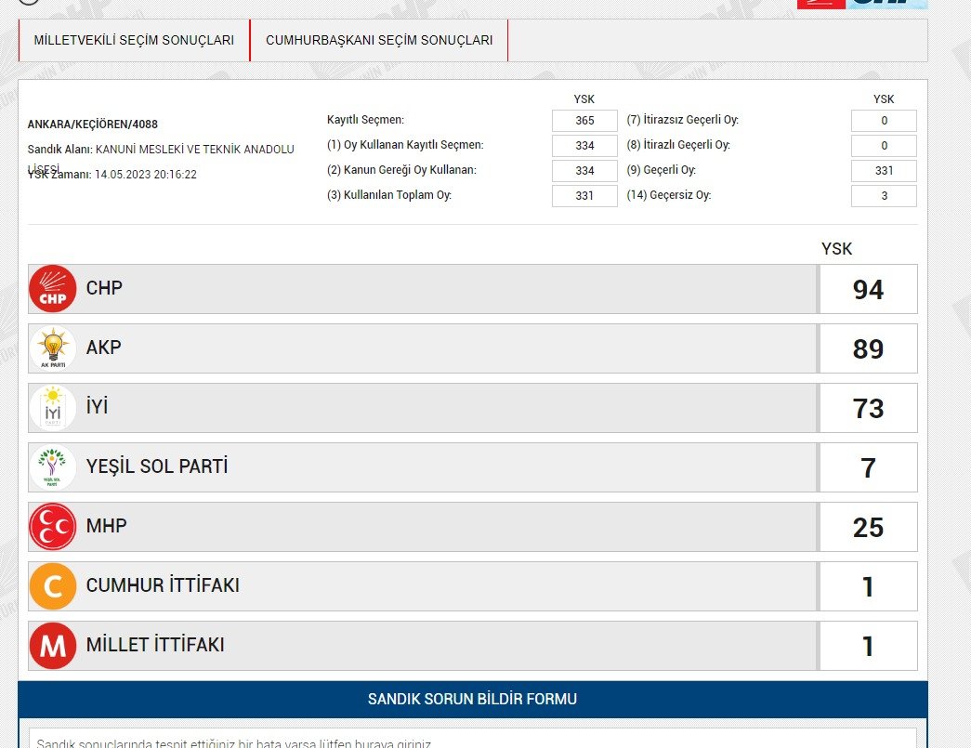Switch to Cumhurbaşkanı Seçim Sonuçları tab
This screenshot has width=971, height=748.
[379, 40]
